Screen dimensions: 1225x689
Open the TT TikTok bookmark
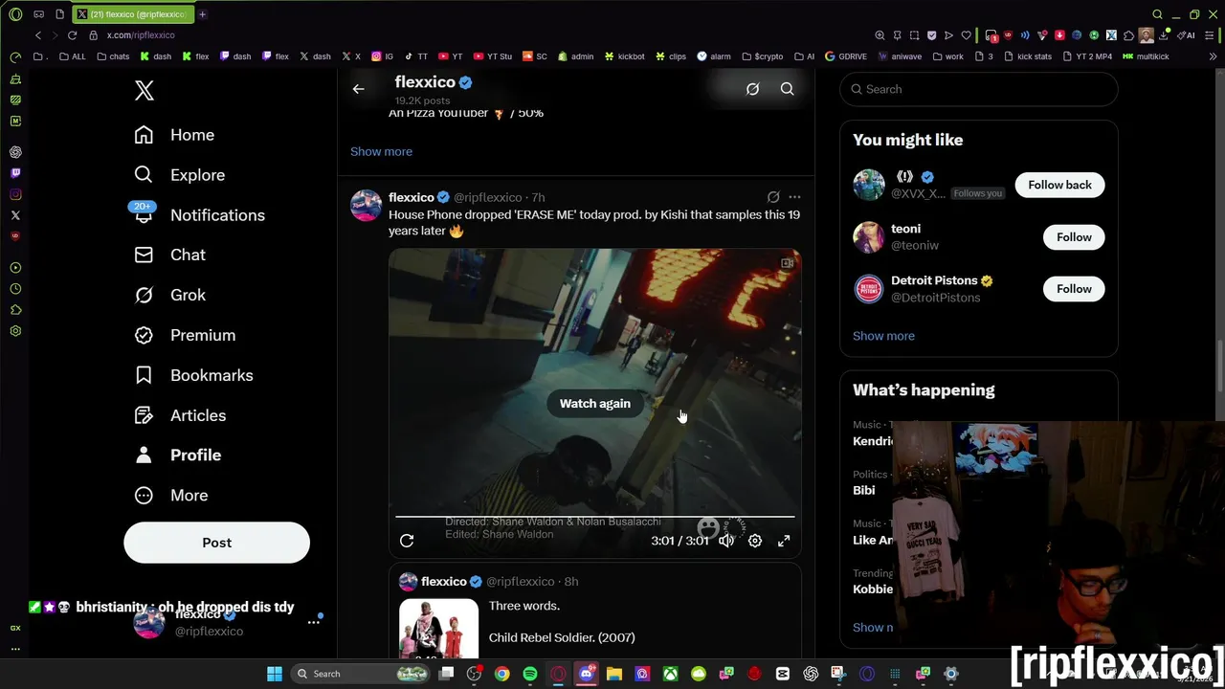click(x=416, y=56)
